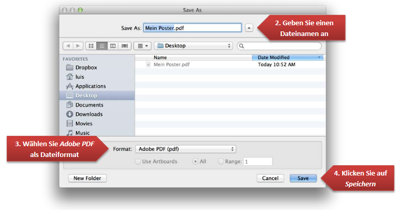The height and width of the screenshot is (210, 403).
Task: Switch to column view mode
Action: [113, 46]
